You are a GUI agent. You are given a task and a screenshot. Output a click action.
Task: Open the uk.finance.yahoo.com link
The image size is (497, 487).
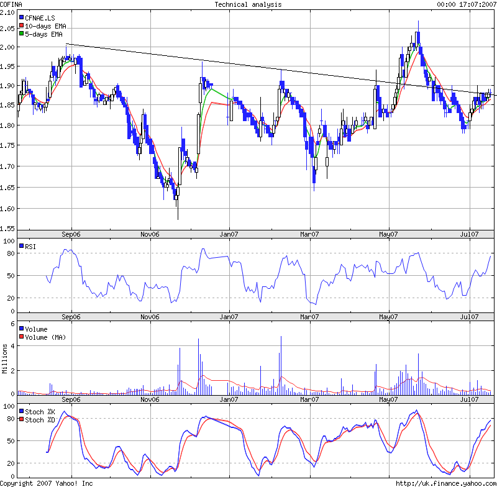point(445,483)
